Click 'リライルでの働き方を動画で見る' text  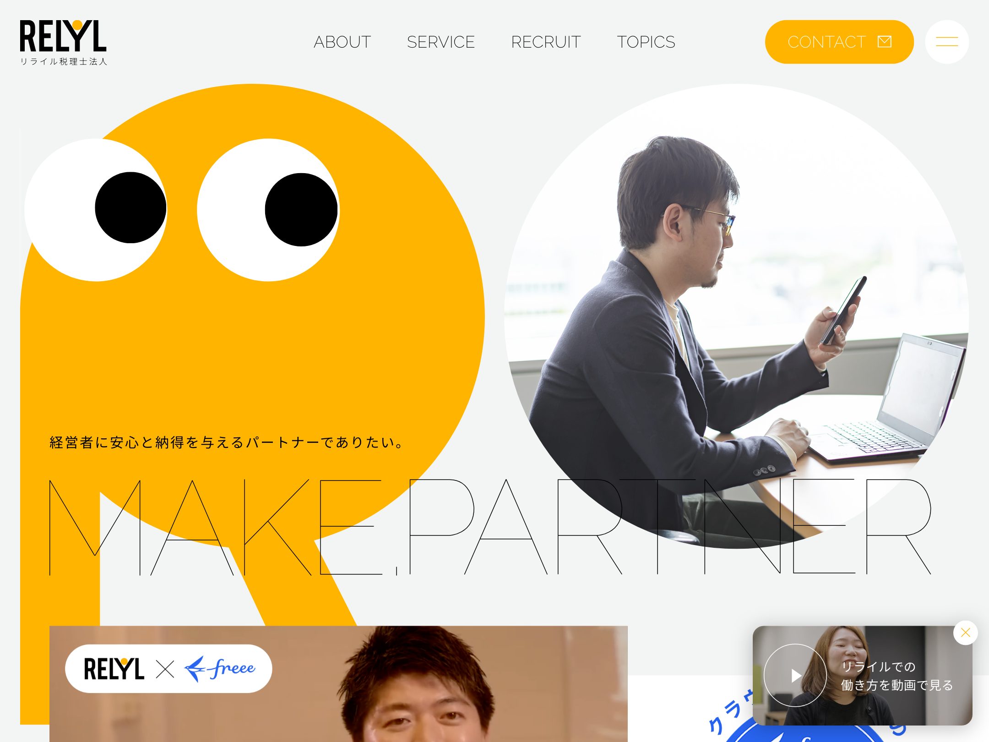click(897, 676)
